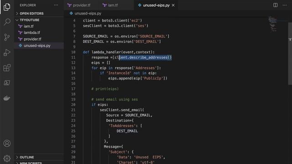Switch to the provider.tf tab
The width and height of the screenshot is (292, 164).
[81, 5]
